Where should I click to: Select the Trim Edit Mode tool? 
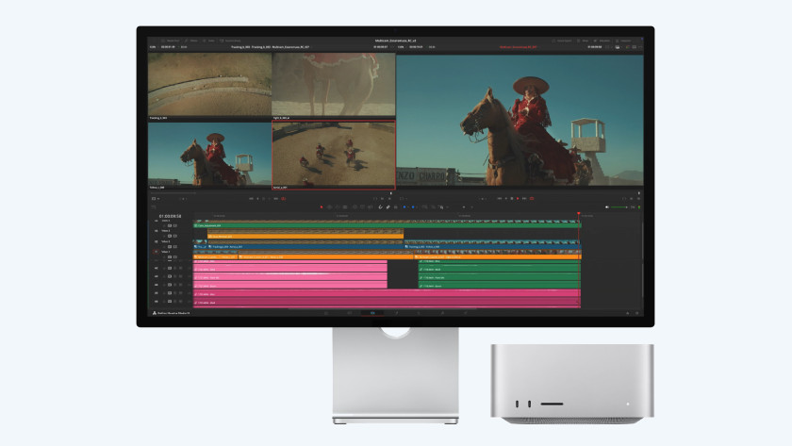[x=329, y=207]
